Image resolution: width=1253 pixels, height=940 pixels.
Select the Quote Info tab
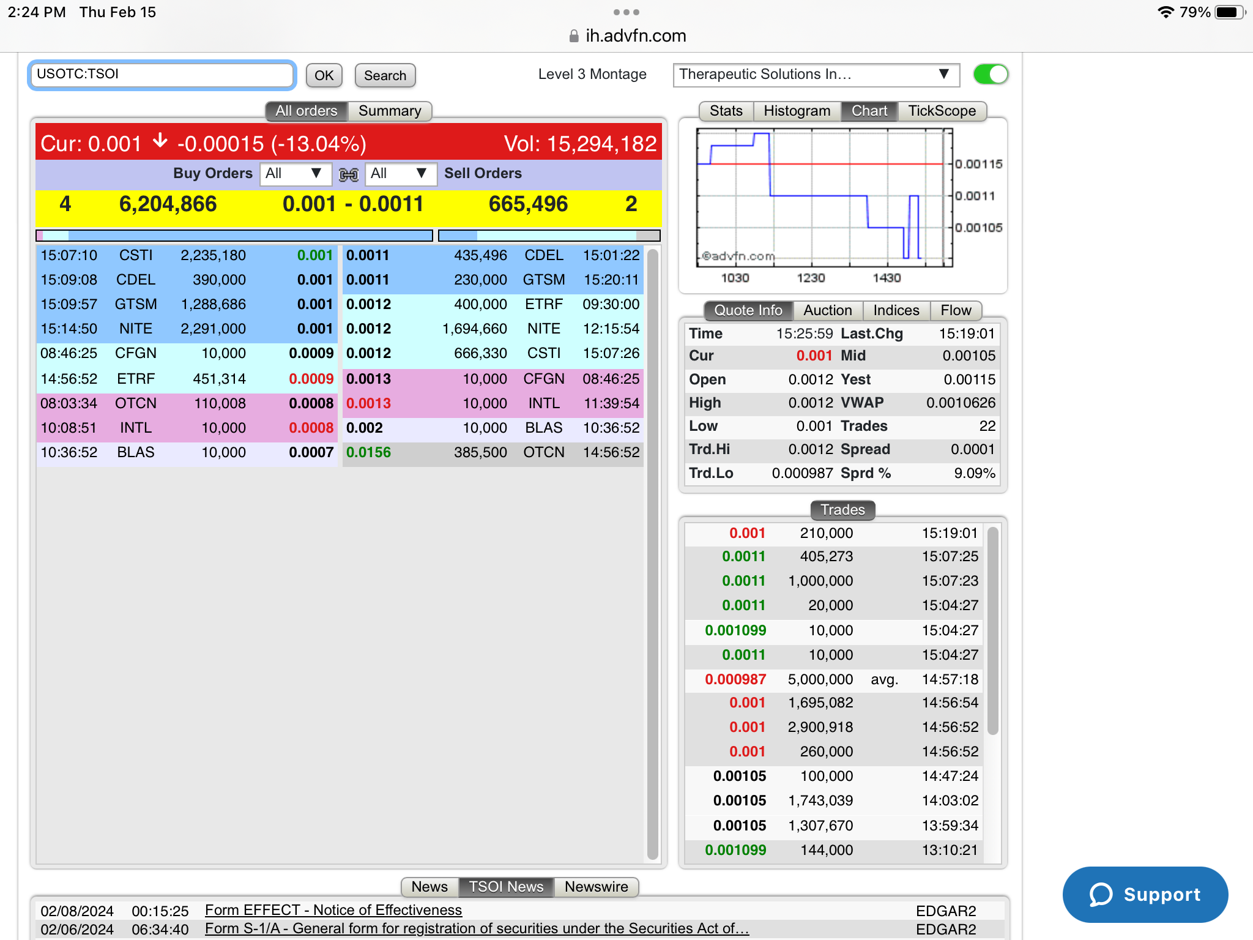click(x=748, y=310)
